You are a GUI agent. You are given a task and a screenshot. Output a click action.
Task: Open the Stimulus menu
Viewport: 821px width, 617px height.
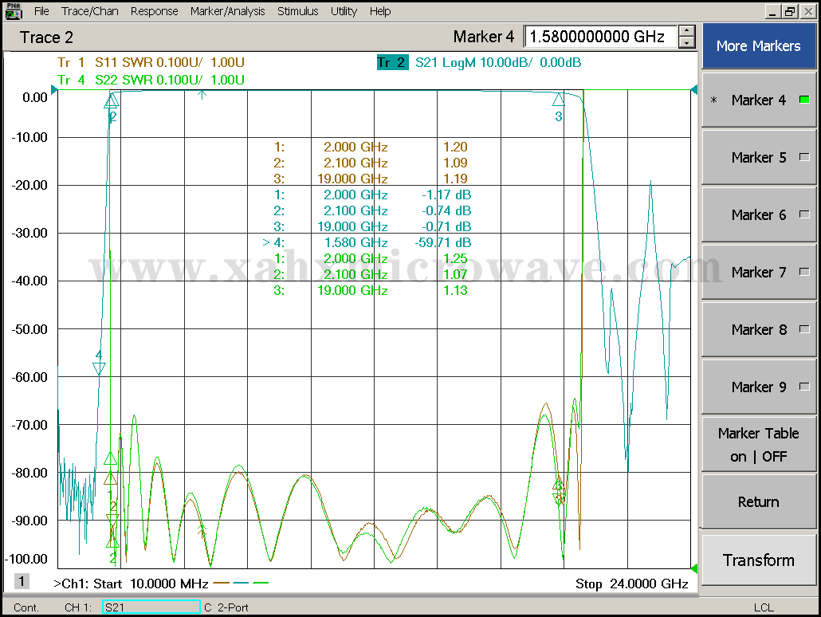[297, 11]
